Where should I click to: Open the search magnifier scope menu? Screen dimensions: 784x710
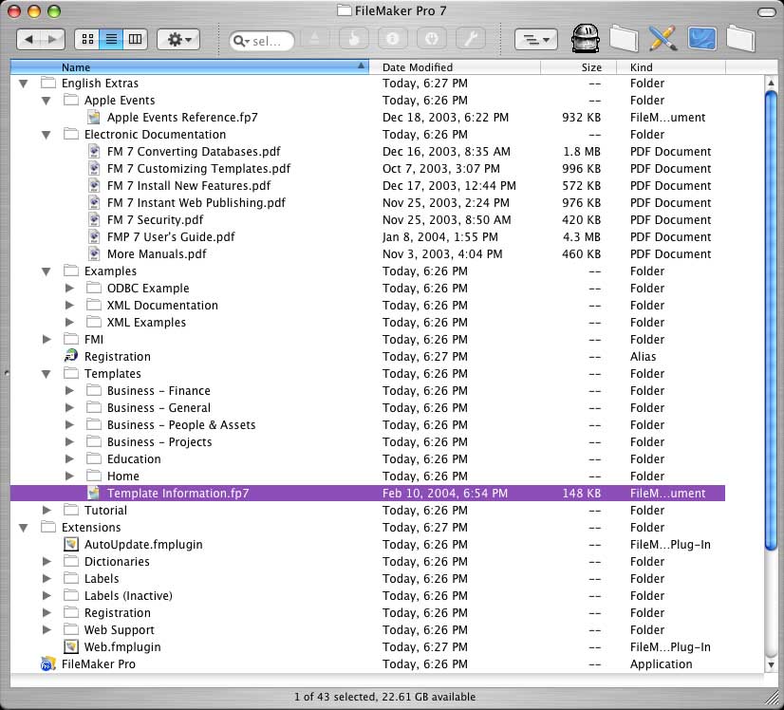pyautogui.click(x=241, y=41)
